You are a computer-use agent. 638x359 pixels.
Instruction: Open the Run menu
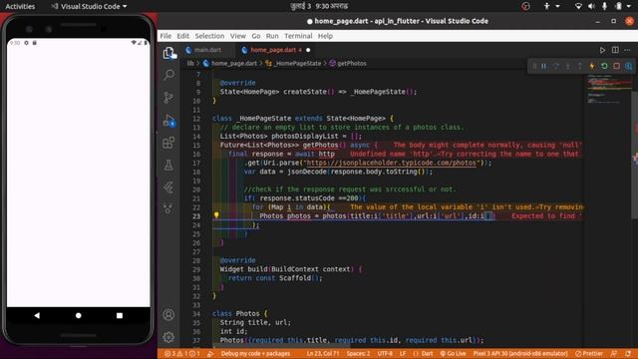[272, 36]
